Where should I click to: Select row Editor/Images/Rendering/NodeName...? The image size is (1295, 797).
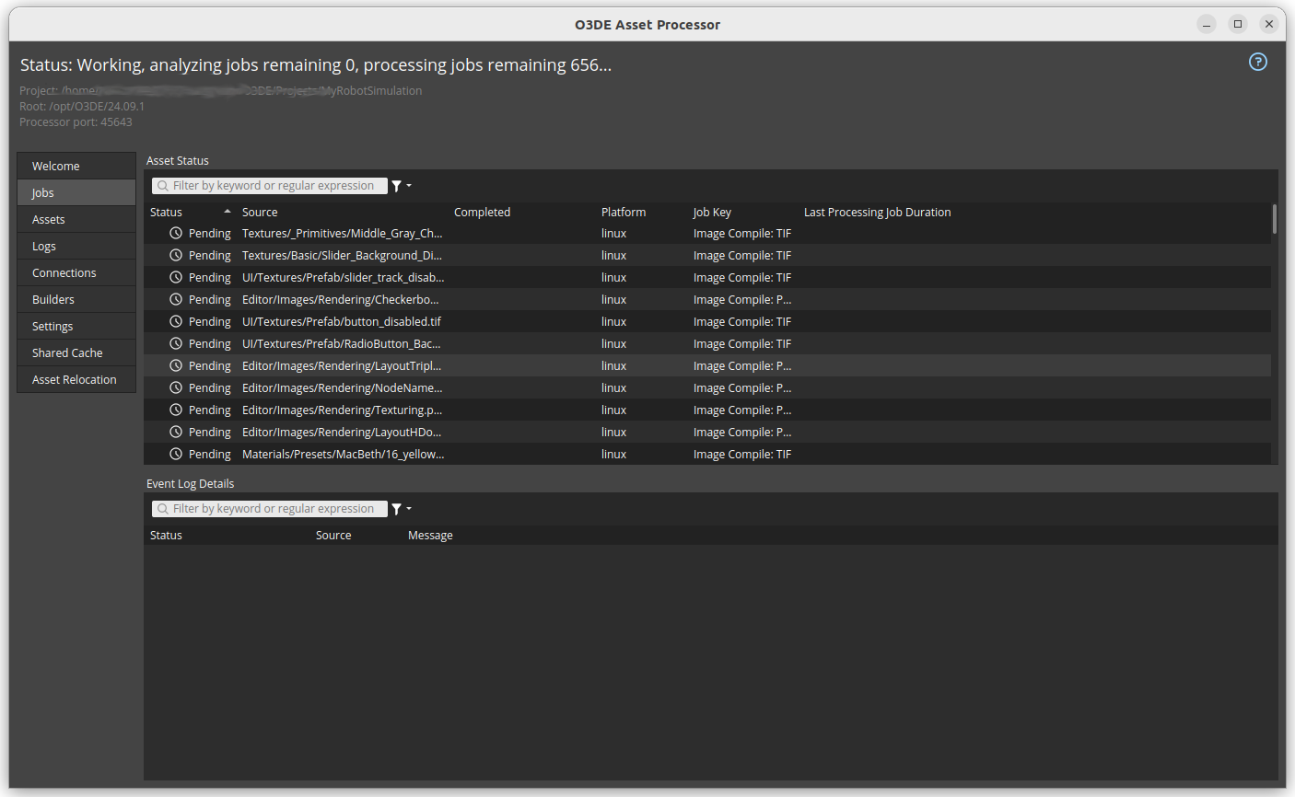707,388
